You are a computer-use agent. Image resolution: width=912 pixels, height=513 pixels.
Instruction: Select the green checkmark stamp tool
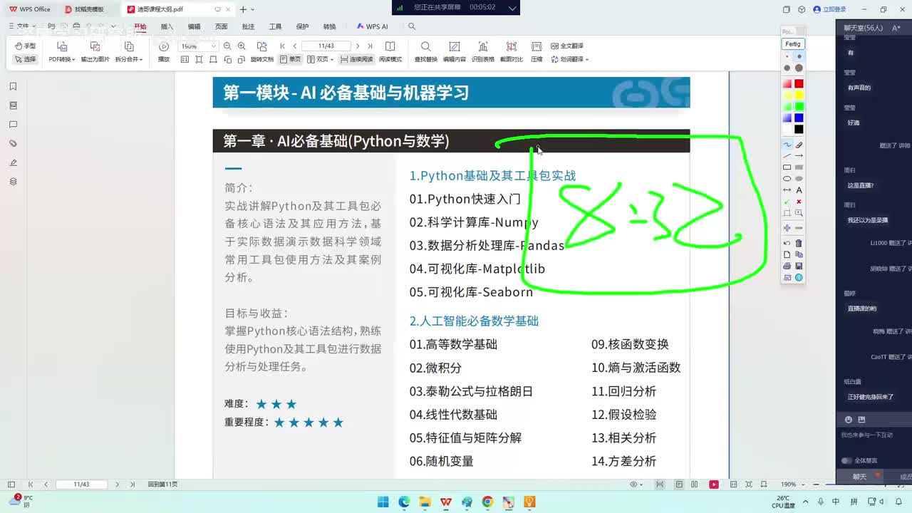coord(787,202)
